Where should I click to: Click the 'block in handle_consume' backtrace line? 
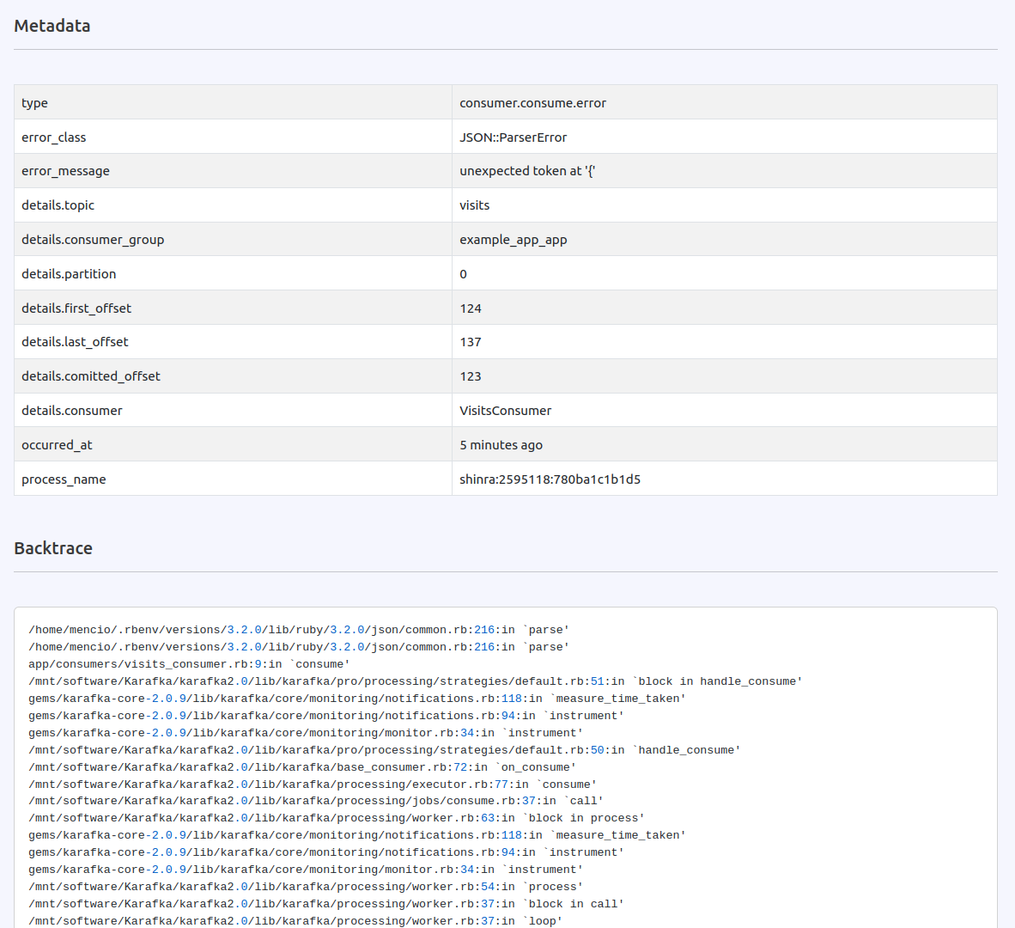(x=416, y=681)
